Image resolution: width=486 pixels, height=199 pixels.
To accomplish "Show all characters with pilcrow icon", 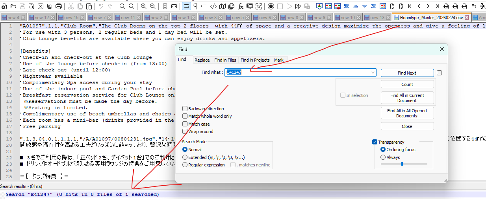I will (x=195, y=6).
